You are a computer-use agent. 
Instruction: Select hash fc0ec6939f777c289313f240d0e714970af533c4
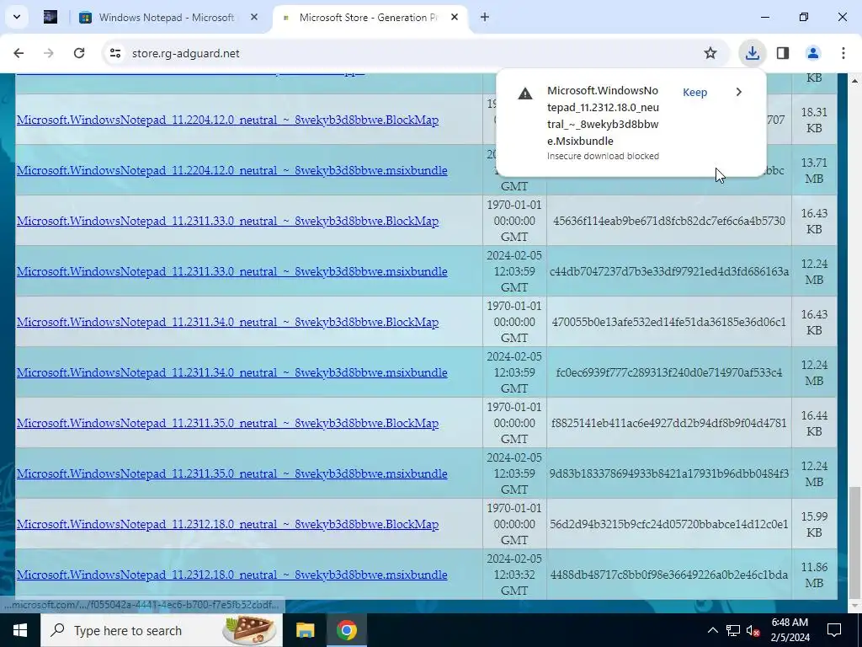point(669,373)
